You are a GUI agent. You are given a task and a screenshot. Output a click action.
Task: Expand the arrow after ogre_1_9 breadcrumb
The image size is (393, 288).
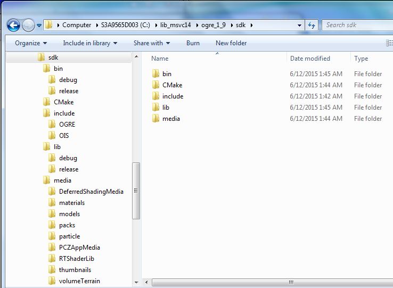[232, 26]
